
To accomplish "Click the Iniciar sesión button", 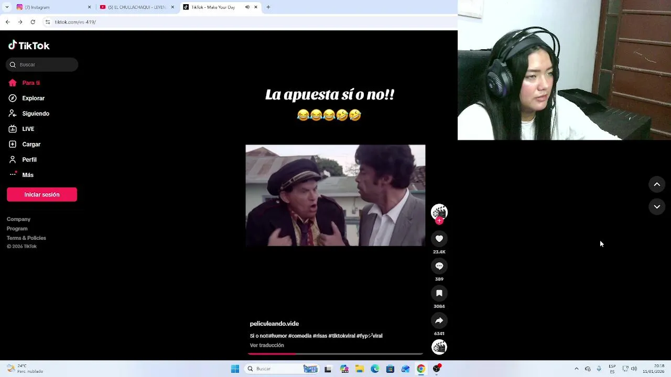I will [42, 194].
